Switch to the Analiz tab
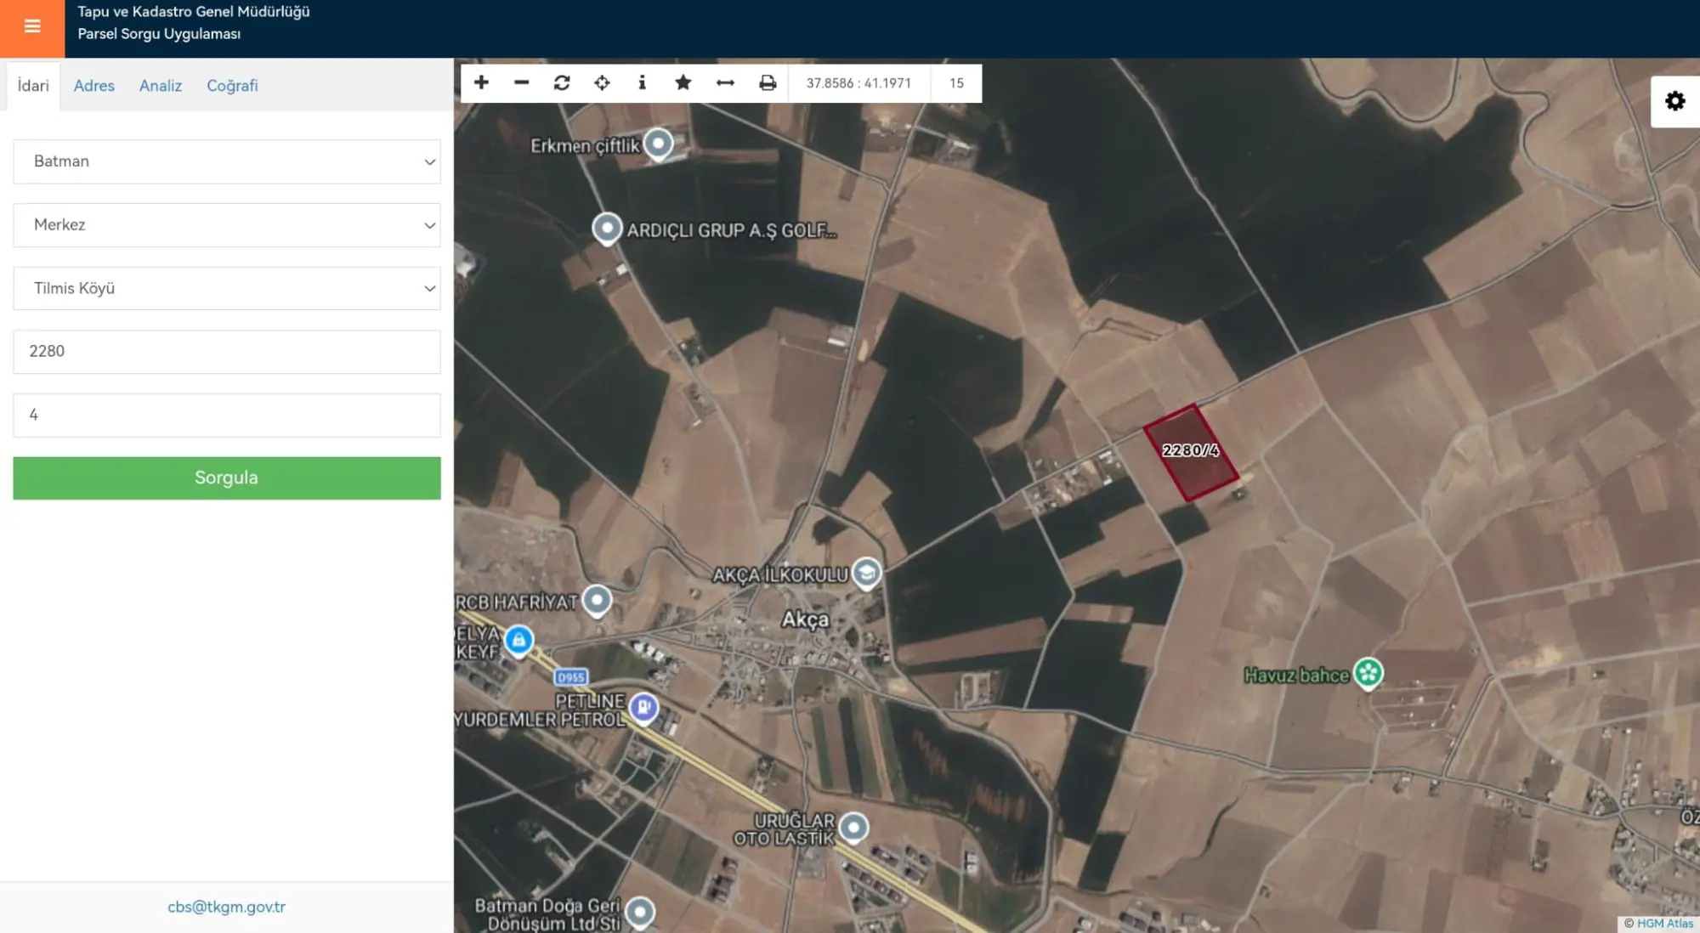The width and height of the screenshot is (1700, 933). [161, 86]
